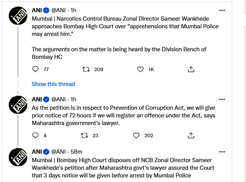Viewport: 246px width, 182px height.
Task: Share the first ANI tweet
Action: click(x=191, y=69)
